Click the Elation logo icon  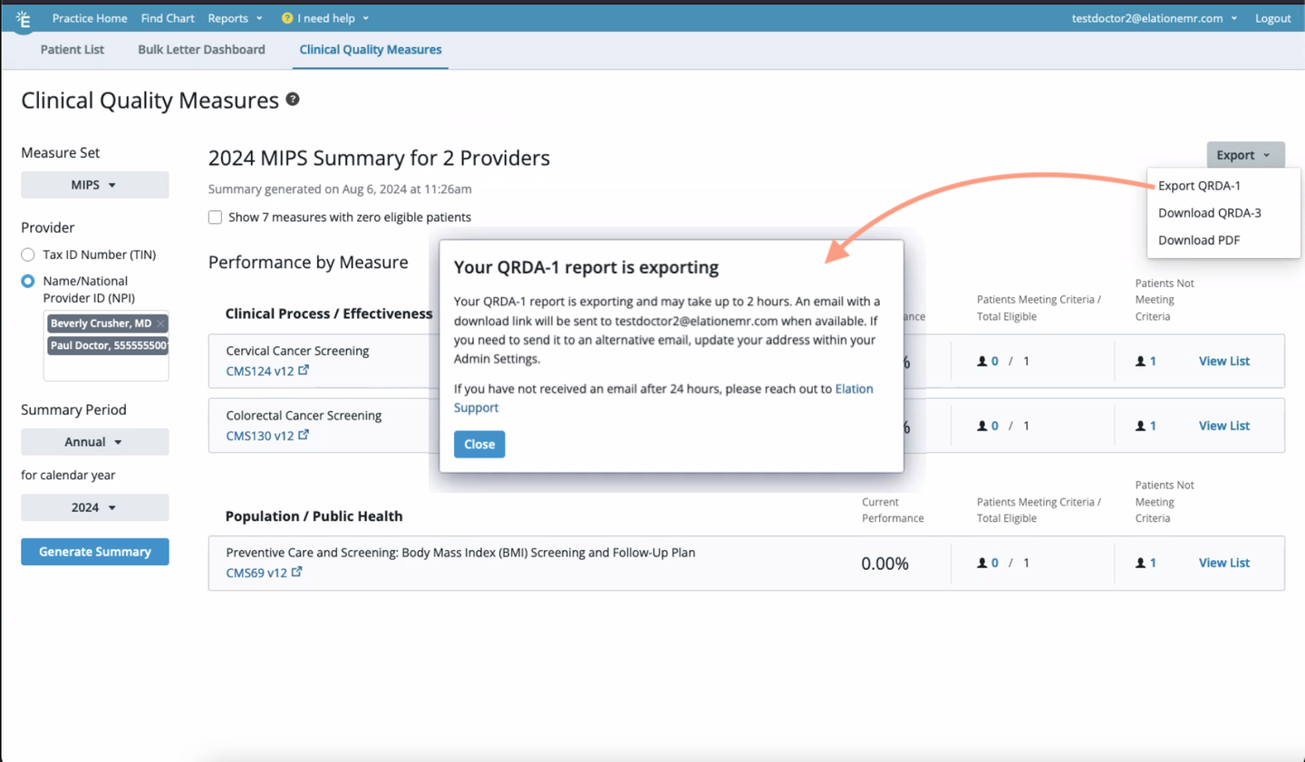(x=23, y=17)
